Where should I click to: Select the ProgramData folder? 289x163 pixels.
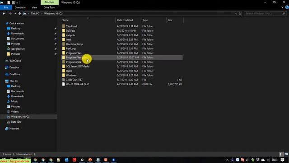pos(73,62)
